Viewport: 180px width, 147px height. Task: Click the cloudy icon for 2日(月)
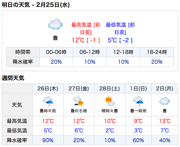(164, 101)
